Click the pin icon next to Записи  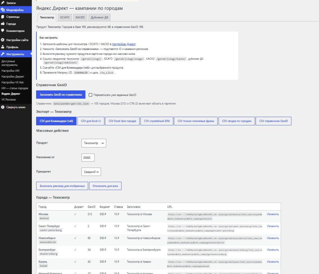pyautogui.click(x=2, y=3)
